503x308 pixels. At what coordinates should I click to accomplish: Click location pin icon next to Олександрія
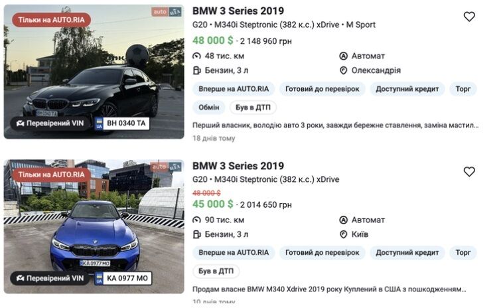(343, 70)
